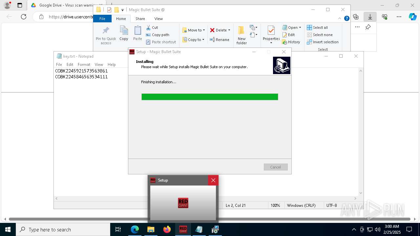Click the Windows Start button
The height and width of the screenshot is (236, 420).
[8, 229]
